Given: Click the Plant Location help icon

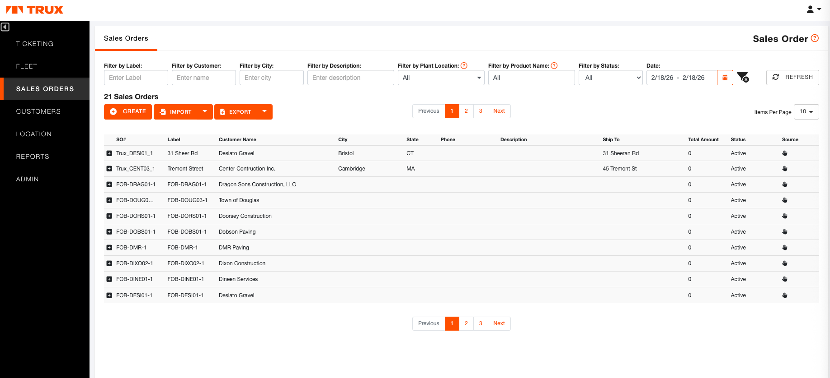Looking at the screenshot, I should click(x=464, y=66).
